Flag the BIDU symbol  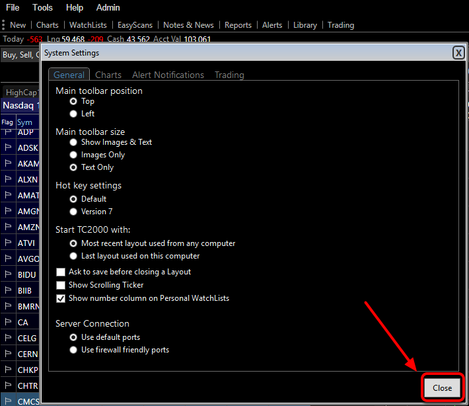click(8, 274)
